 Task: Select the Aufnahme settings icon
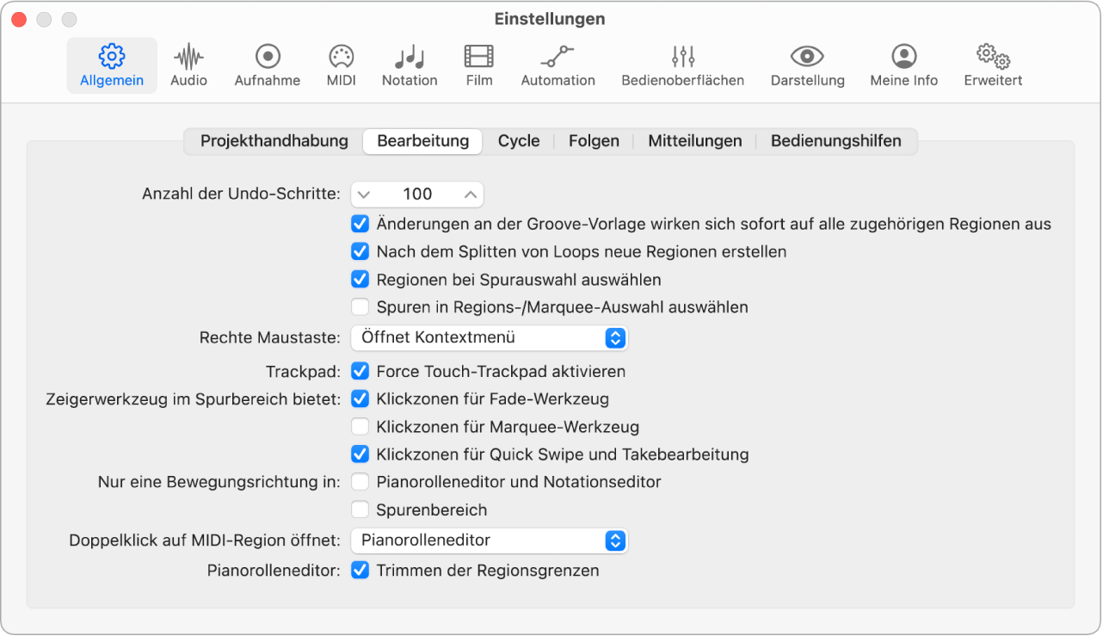tap(267, 65)
